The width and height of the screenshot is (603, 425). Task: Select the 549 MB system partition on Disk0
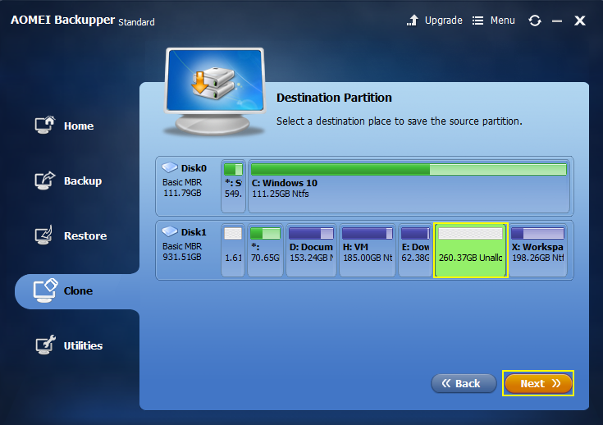coord(233,186)
